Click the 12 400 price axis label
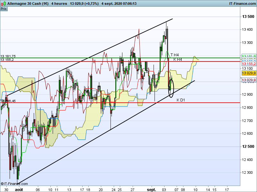 [247, 160]
